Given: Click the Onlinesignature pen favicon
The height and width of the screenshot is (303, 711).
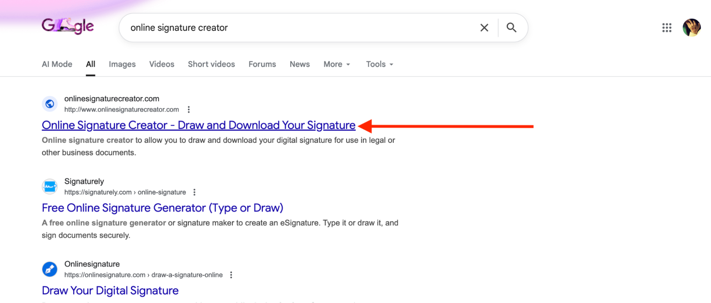Looking at the screenshot, I should tap(50, 269).
